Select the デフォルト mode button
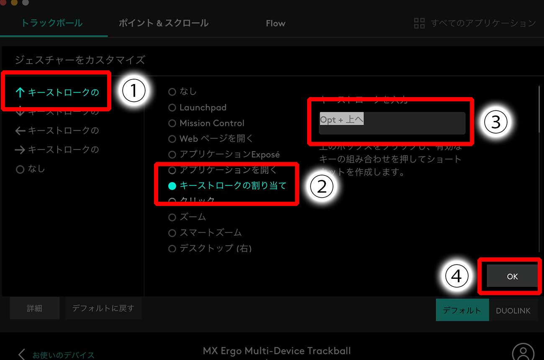Image resolution: width=544 pixels, height=360 pixels. coord(462,310)
